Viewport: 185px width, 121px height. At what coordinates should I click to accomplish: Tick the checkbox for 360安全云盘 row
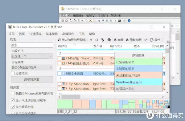pyautogui.click(x=59, y=74)
